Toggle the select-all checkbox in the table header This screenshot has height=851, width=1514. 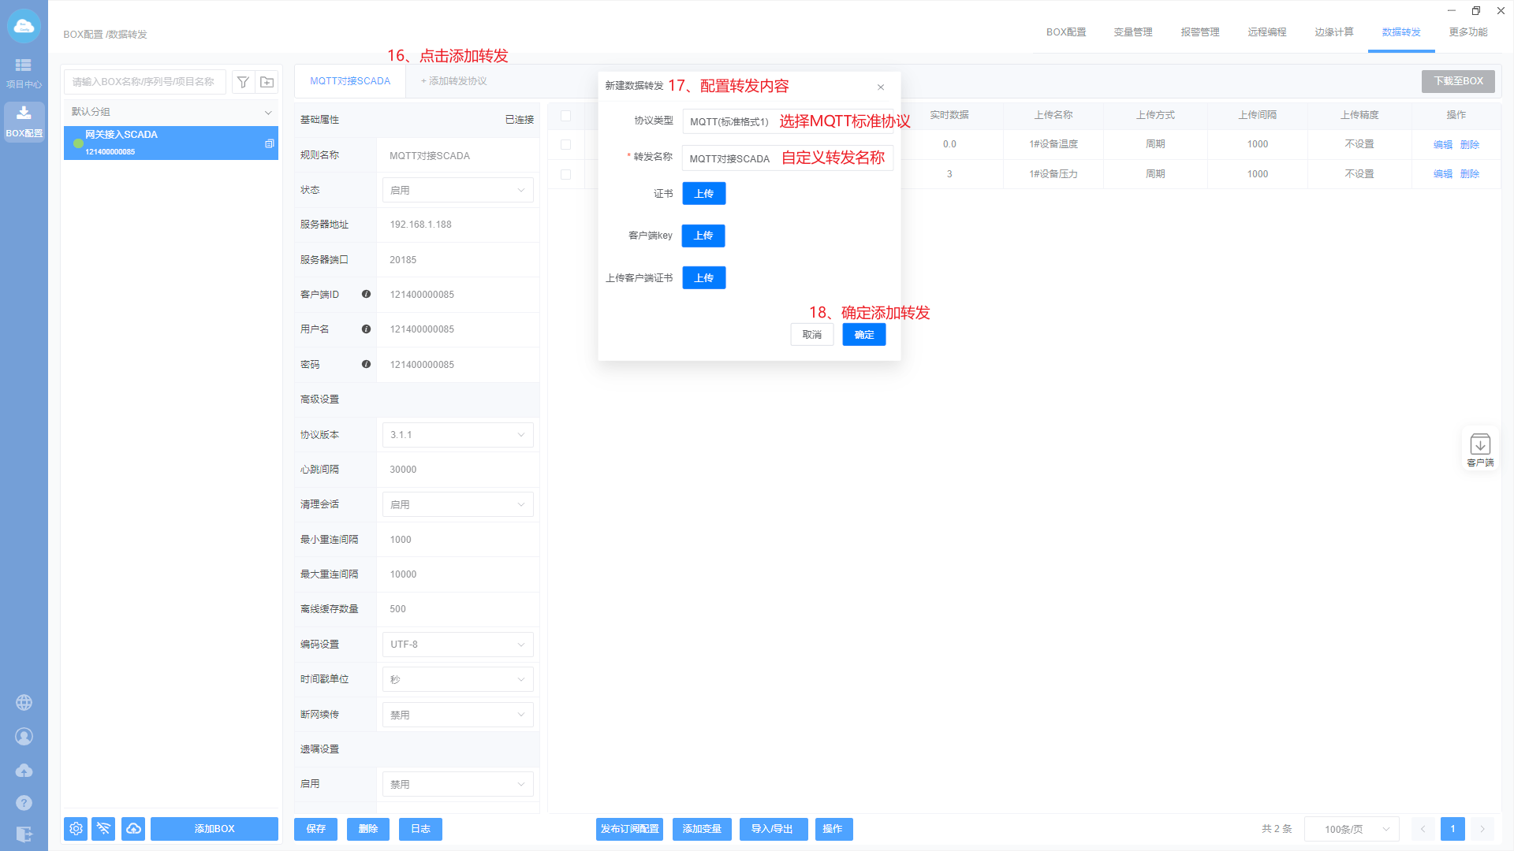(565, 116)
